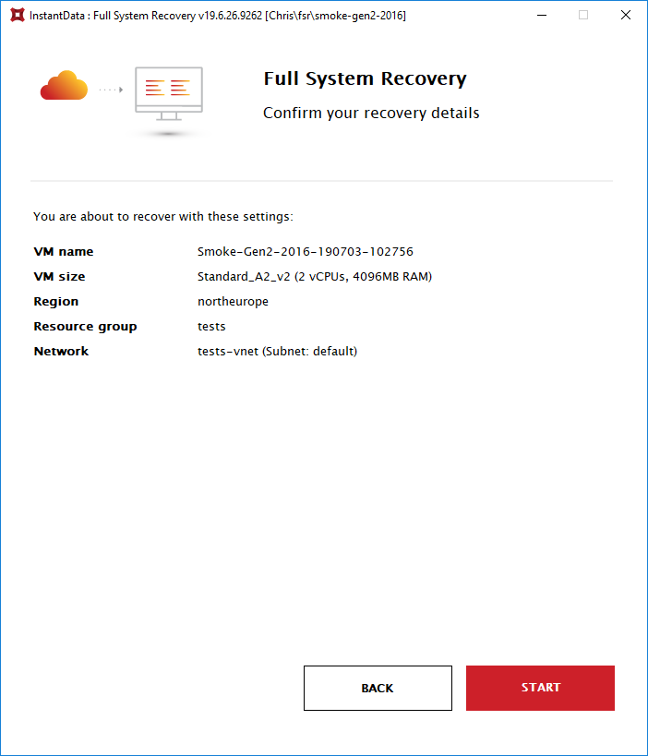
Task: Click the disabled maximize button
Action: pos(583,15)
